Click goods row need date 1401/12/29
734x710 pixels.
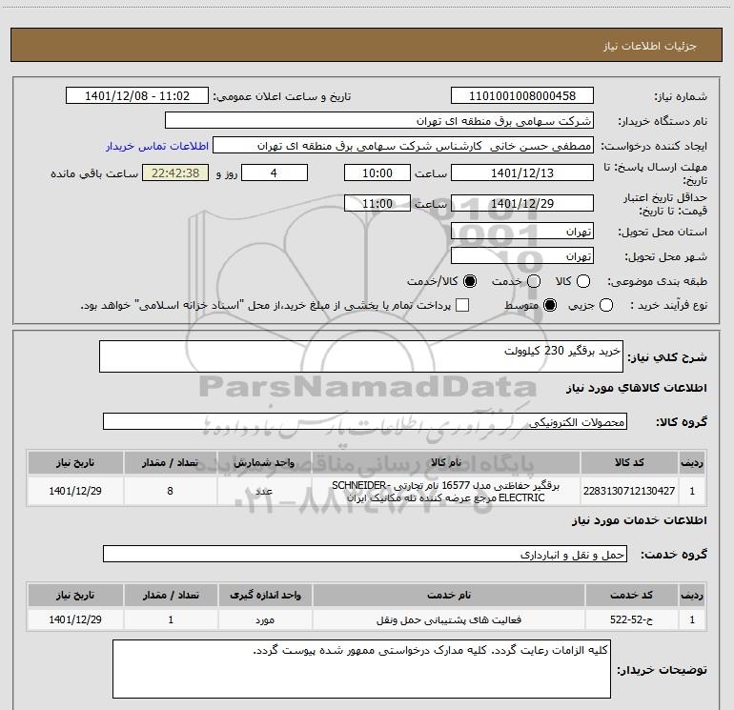click(x=75, y=491)
